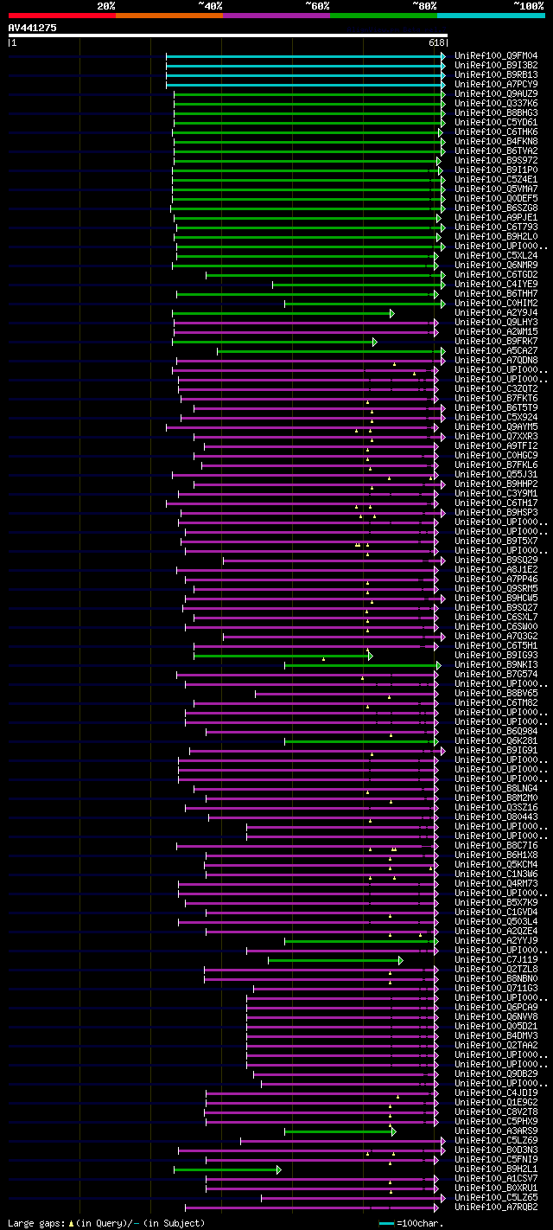Select hit label UniRef100_B4DMV3
Image resolution: width=553 pixels, height=1230 pixels.
pyautogui.click(x=496, y=1035)
